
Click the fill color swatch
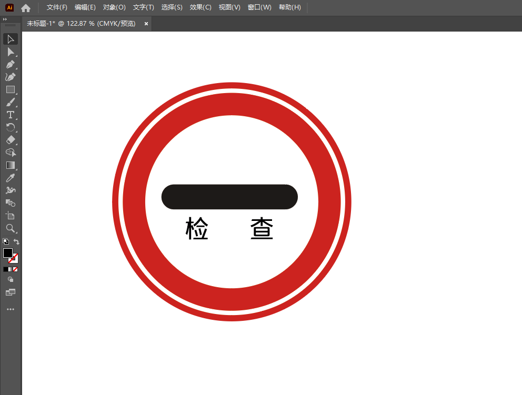(x=7, y=253)
